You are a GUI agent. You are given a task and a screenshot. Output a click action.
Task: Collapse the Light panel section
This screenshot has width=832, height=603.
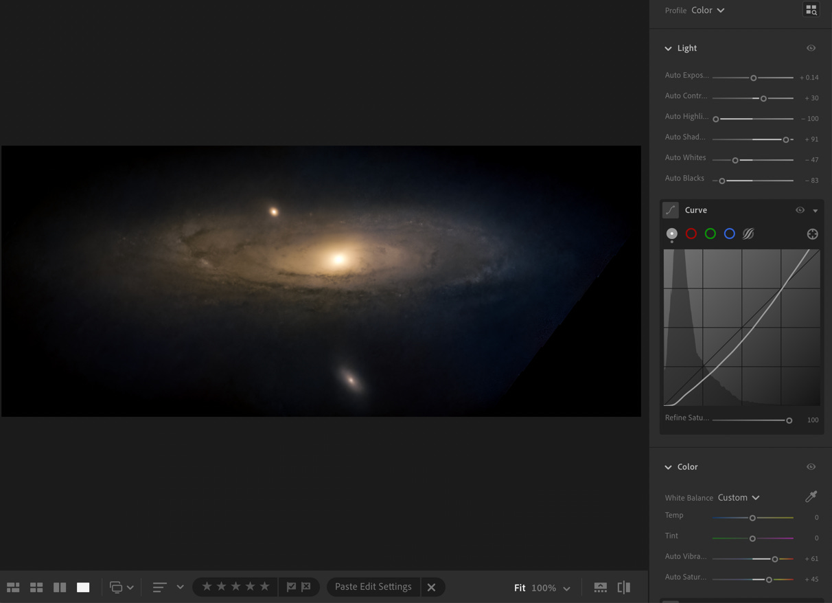668,48
